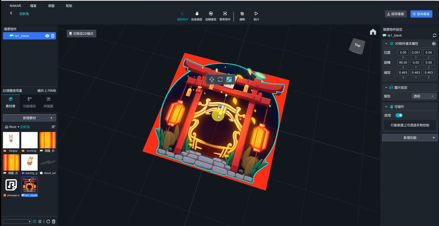The image size is (439, 226).
Task: Disable the operable enable switch
Action: point(399,115)
